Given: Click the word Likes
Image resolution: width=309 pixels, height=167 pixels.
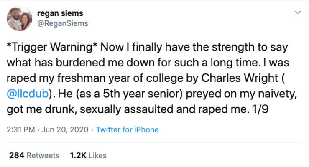Looking at the screenshot, I should [97, 156].
